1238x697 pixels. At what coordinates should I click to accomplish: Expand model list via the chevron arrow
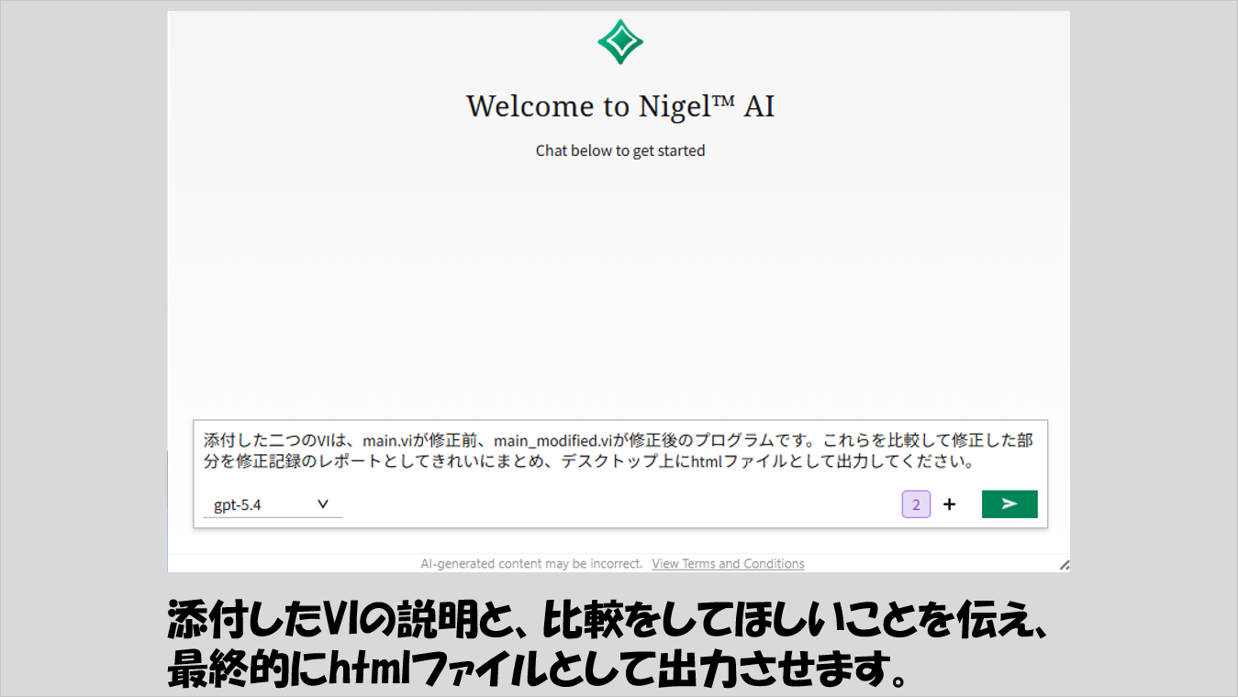(x=323, y=503)
